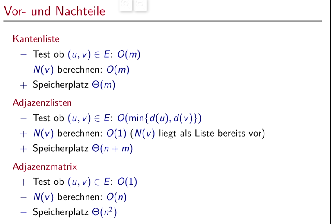
Task: Click the minus sign before "N(v) berechnen: O(n)"
Action: pyautogui.click(x=23, y=197)
